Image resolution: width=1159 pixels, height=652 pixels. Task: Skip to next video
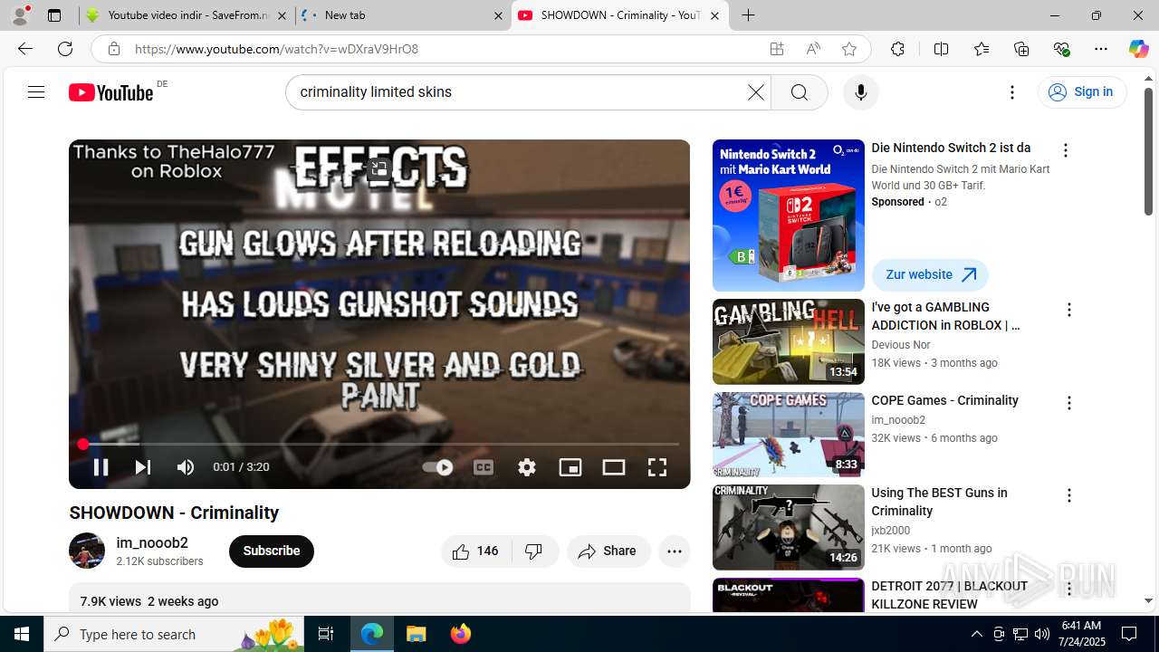point(142,467)
